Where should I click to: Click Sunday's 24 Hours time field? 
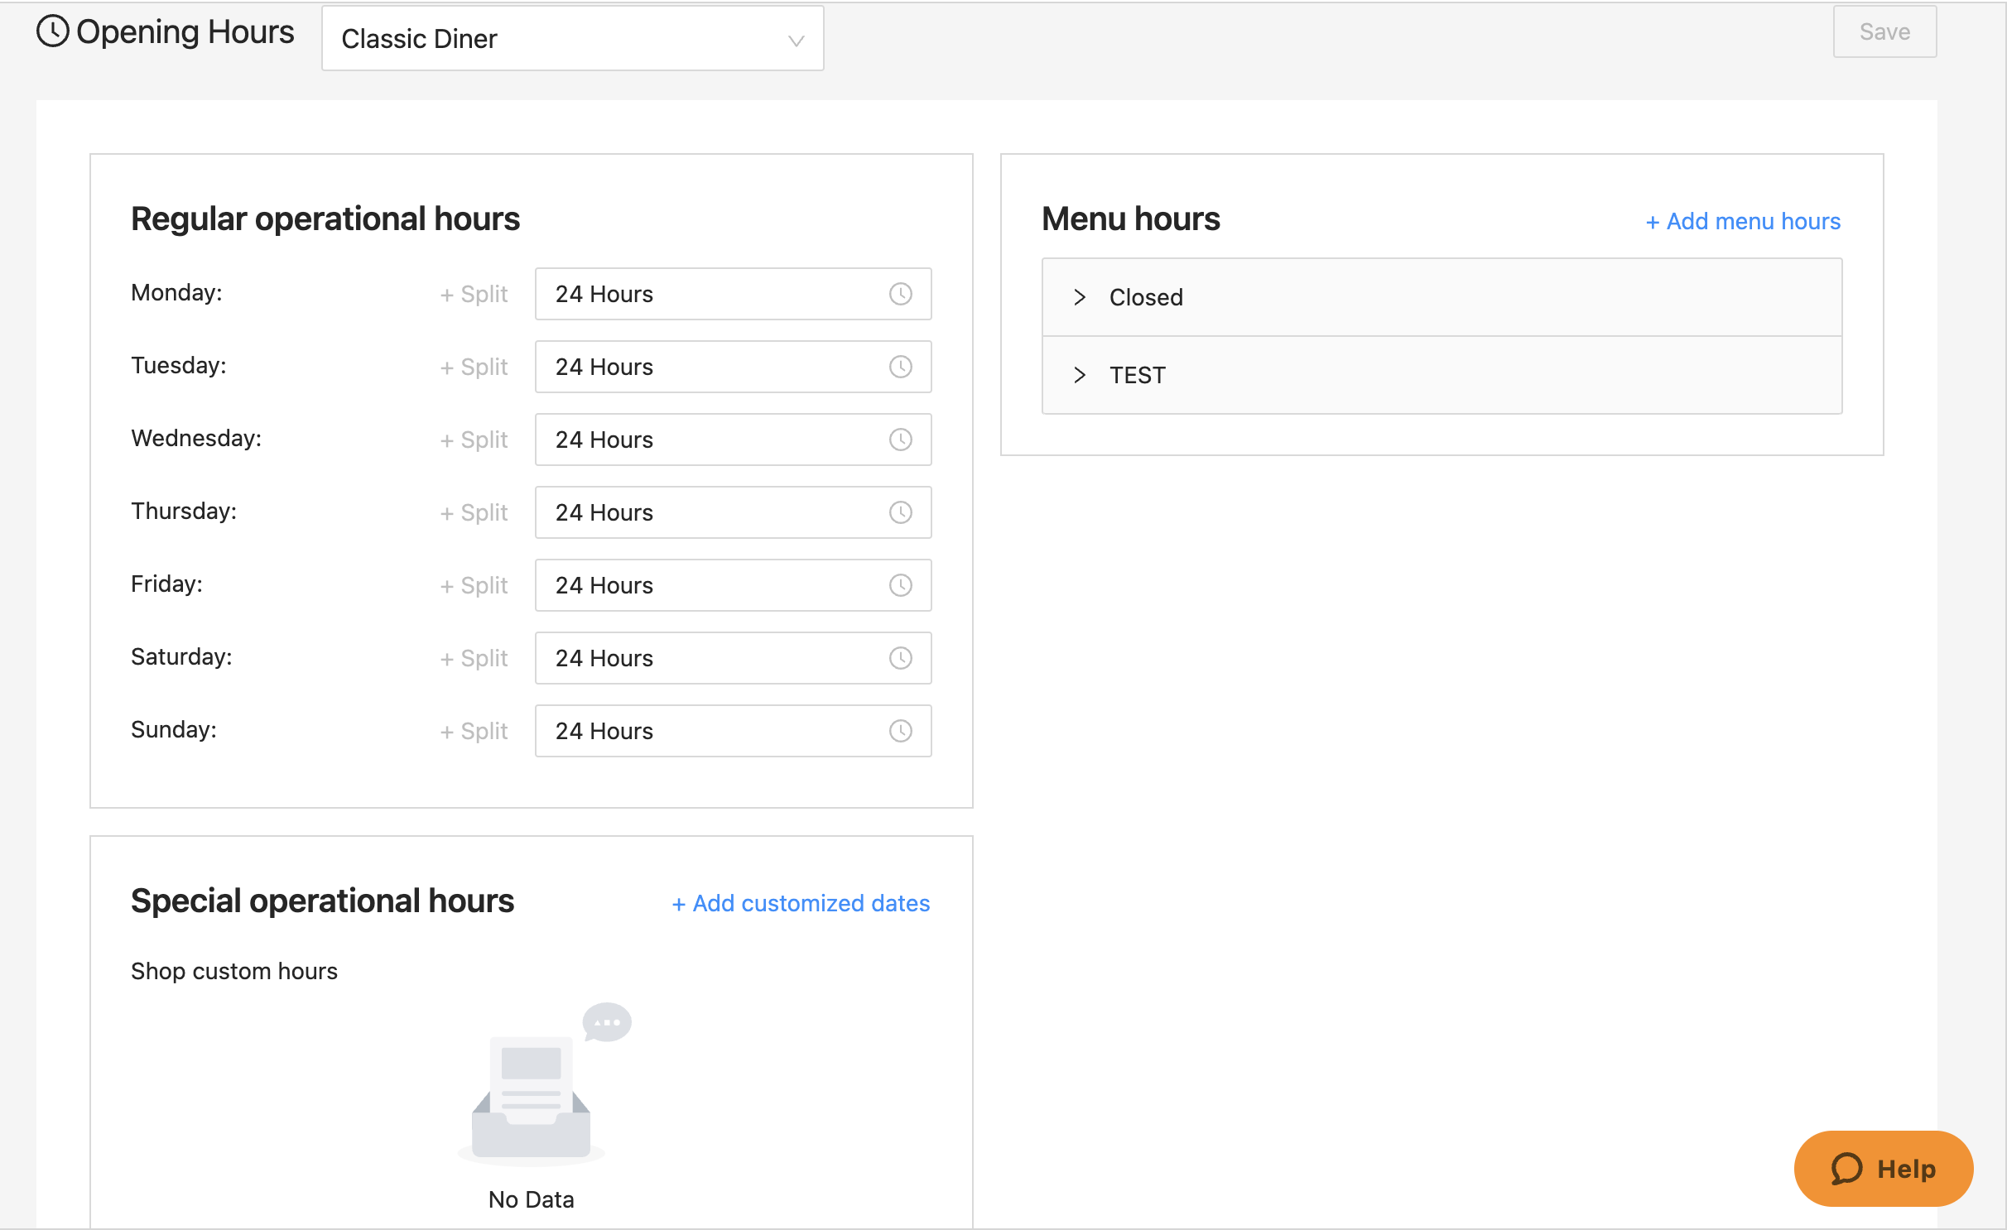(x=733, y=731)
